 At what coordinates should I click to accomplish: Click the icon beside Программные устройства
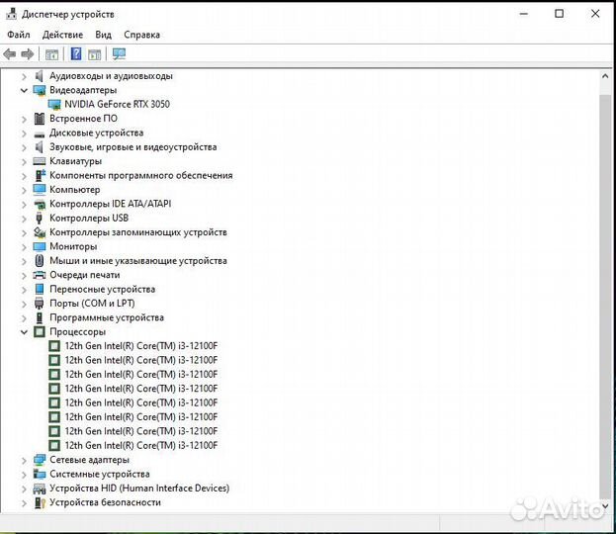coord(40,317)
